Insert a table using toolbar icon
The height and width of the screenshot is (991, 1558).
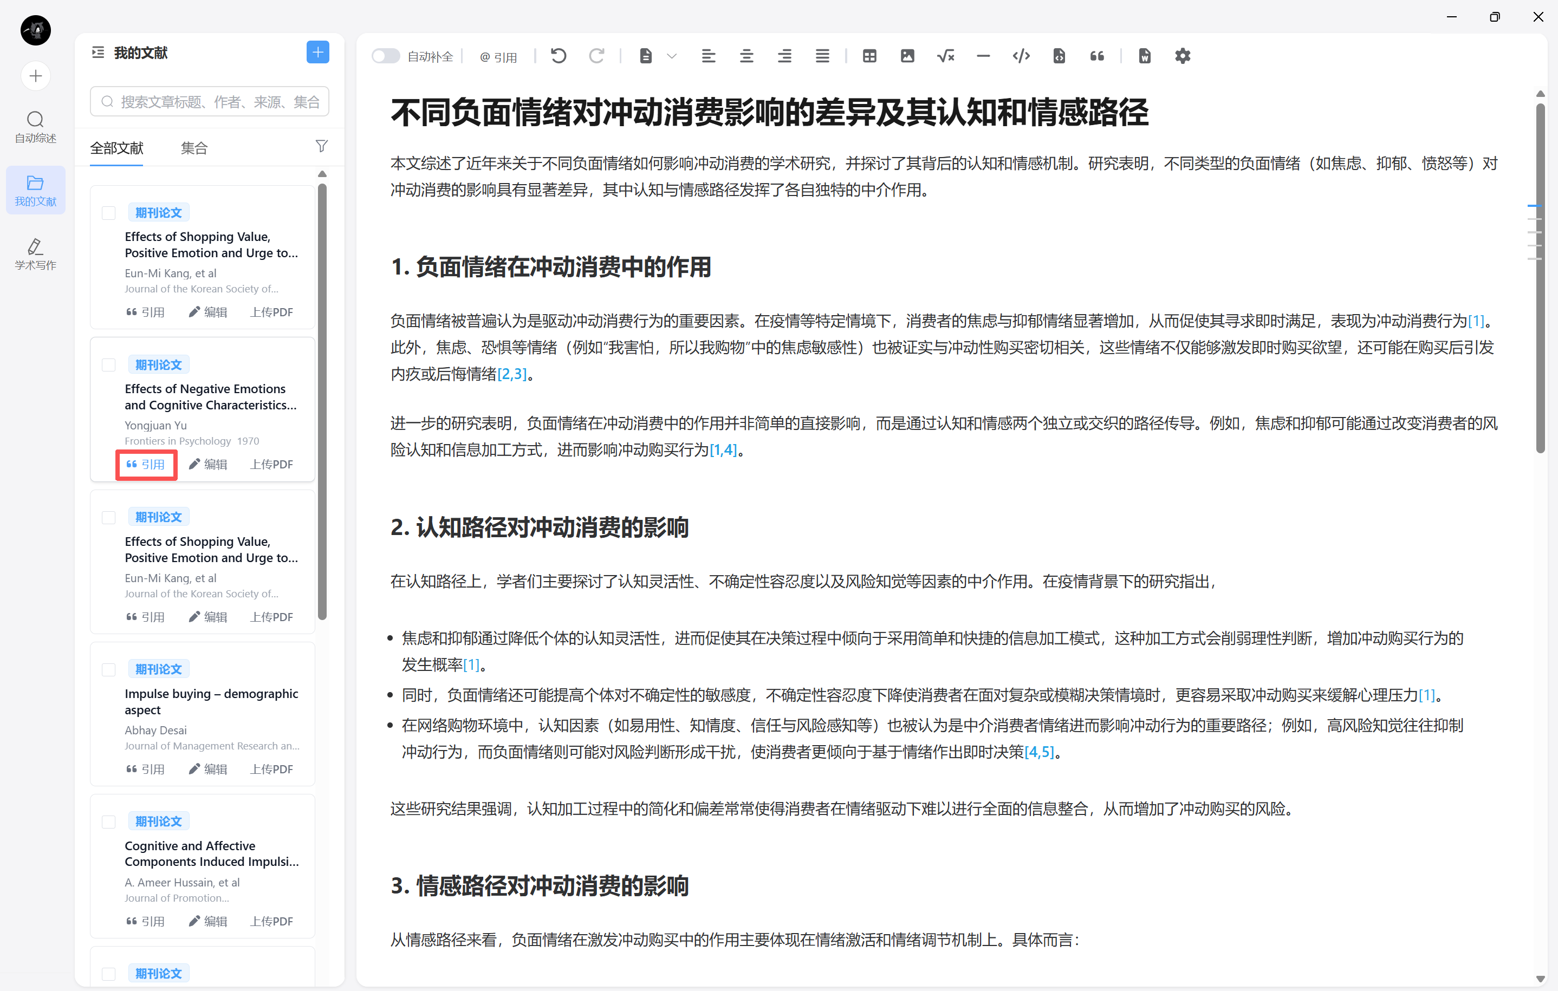tap(869, 56)
